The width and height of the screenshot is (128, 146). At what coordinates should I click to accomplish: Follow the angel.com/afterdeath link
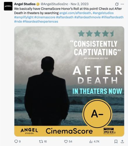tap(75, 13)
